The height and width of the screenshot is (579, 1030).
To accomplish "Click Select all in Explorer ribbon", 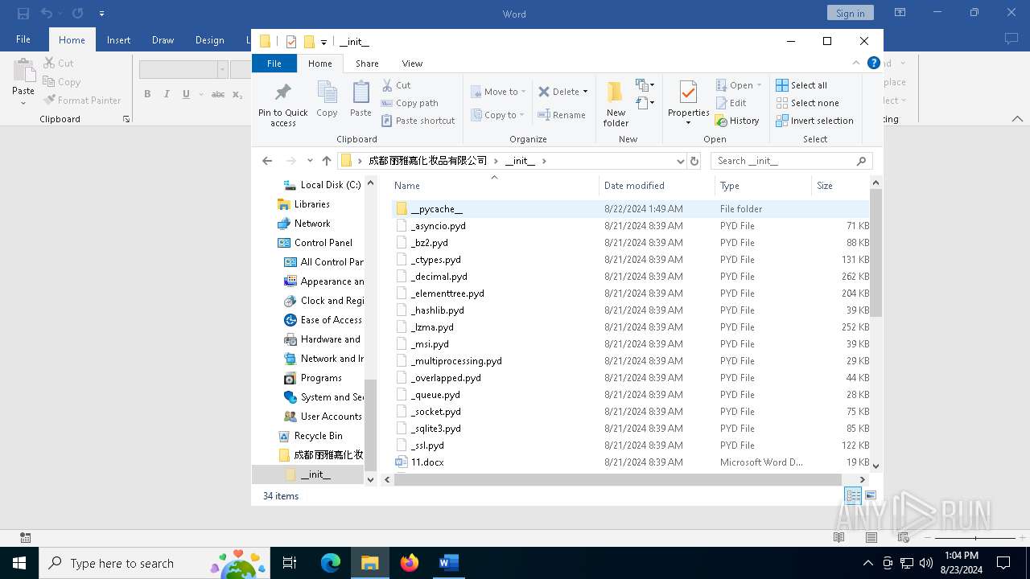I will (801, 85).
